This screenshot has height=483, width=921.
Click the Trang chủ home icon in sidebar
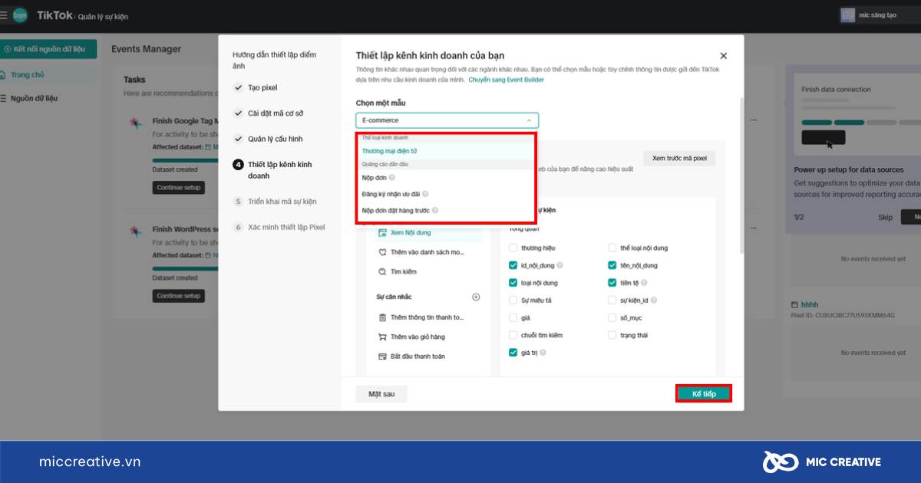[x=4, y=74]
